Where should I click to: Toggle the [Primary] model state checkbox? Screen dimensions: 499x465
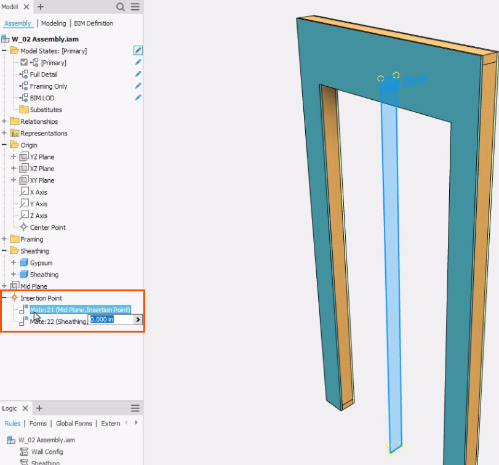click(24, 63)
